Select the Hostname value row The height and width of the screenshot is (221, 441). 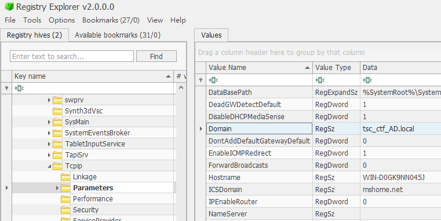(323, 178)
